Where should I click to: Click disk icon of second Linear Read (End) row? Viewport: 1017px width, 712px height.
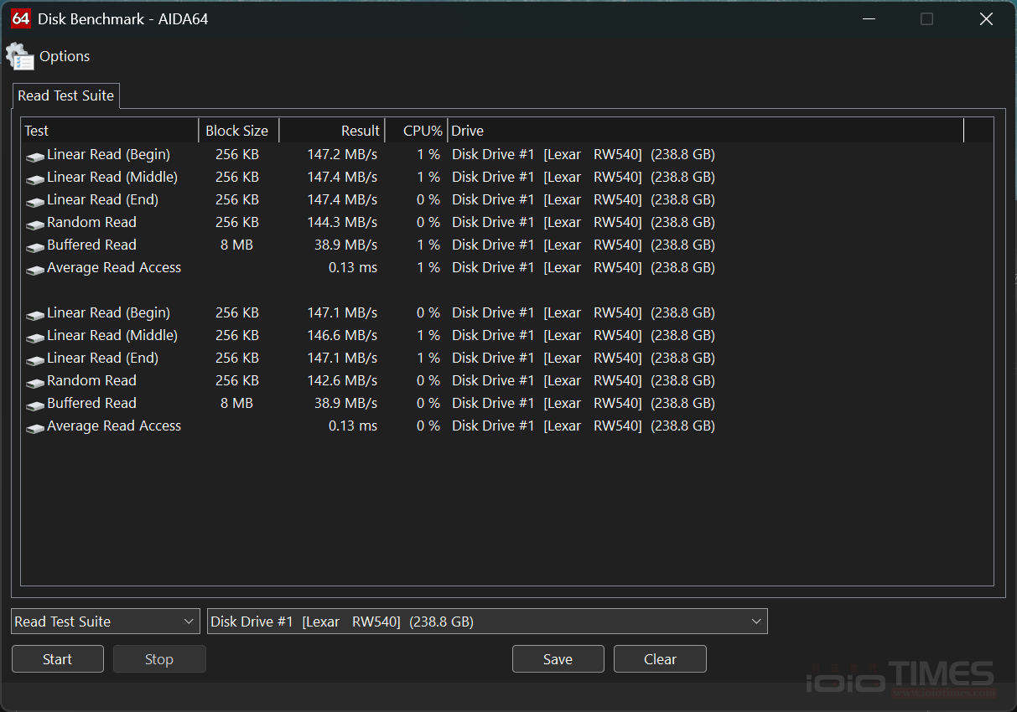tap(34, 360)
